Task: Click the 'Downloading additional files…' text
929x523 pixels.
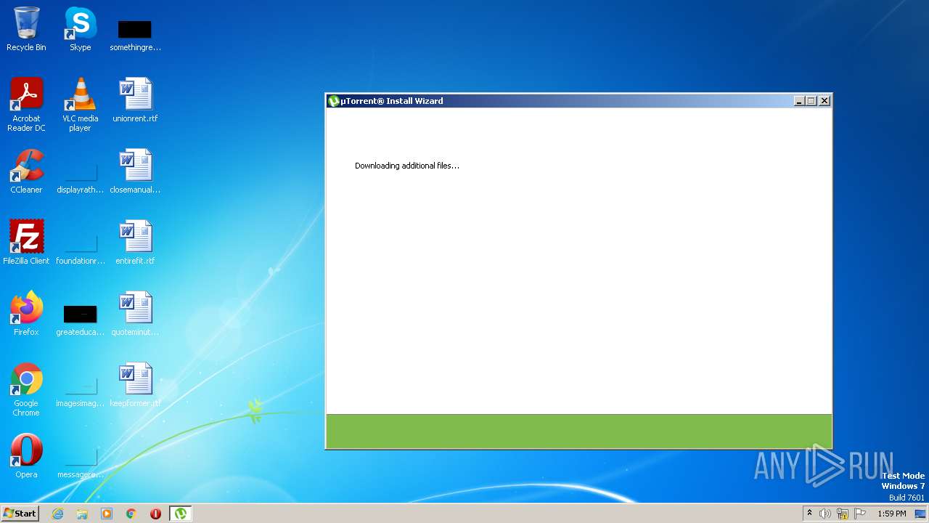Action: pyautogui.click(x=407, y=166)
